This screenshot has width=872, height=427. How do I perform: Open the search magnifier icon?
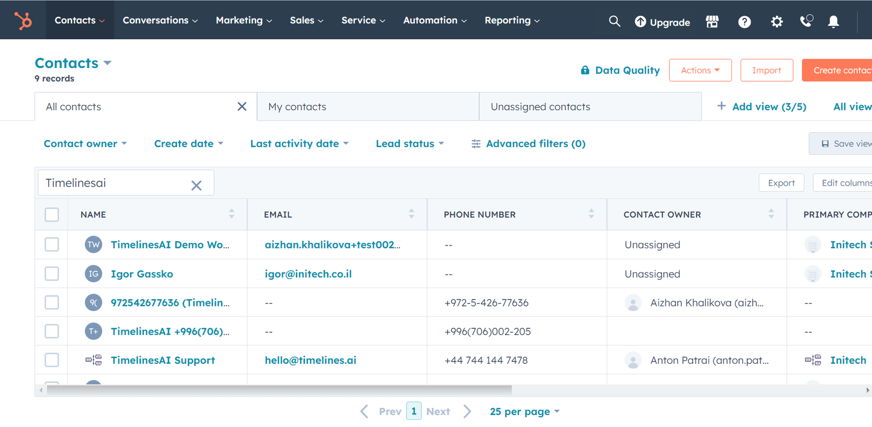(x=614, y=21)
